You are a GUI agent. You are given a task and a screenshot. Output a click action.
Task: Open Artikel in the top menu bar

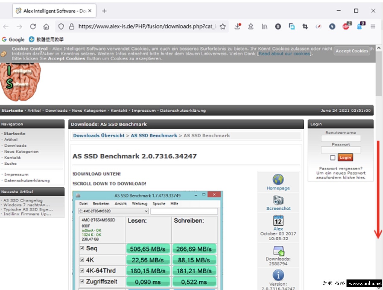pyautogui.click(x=34, y=111)
